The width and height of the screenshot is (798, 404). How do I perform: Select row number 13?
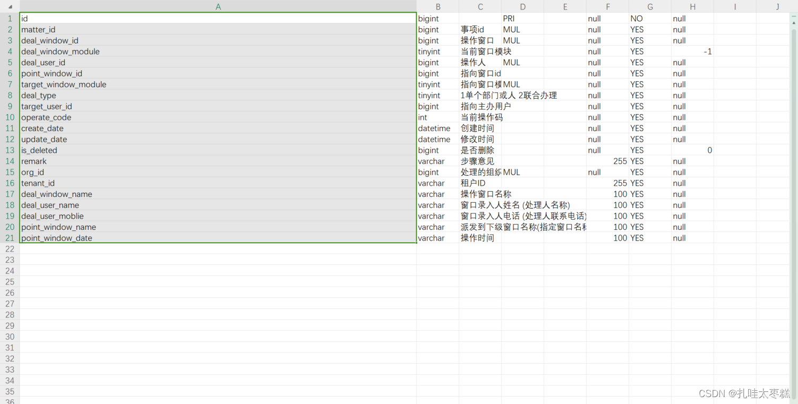point(10,150)
